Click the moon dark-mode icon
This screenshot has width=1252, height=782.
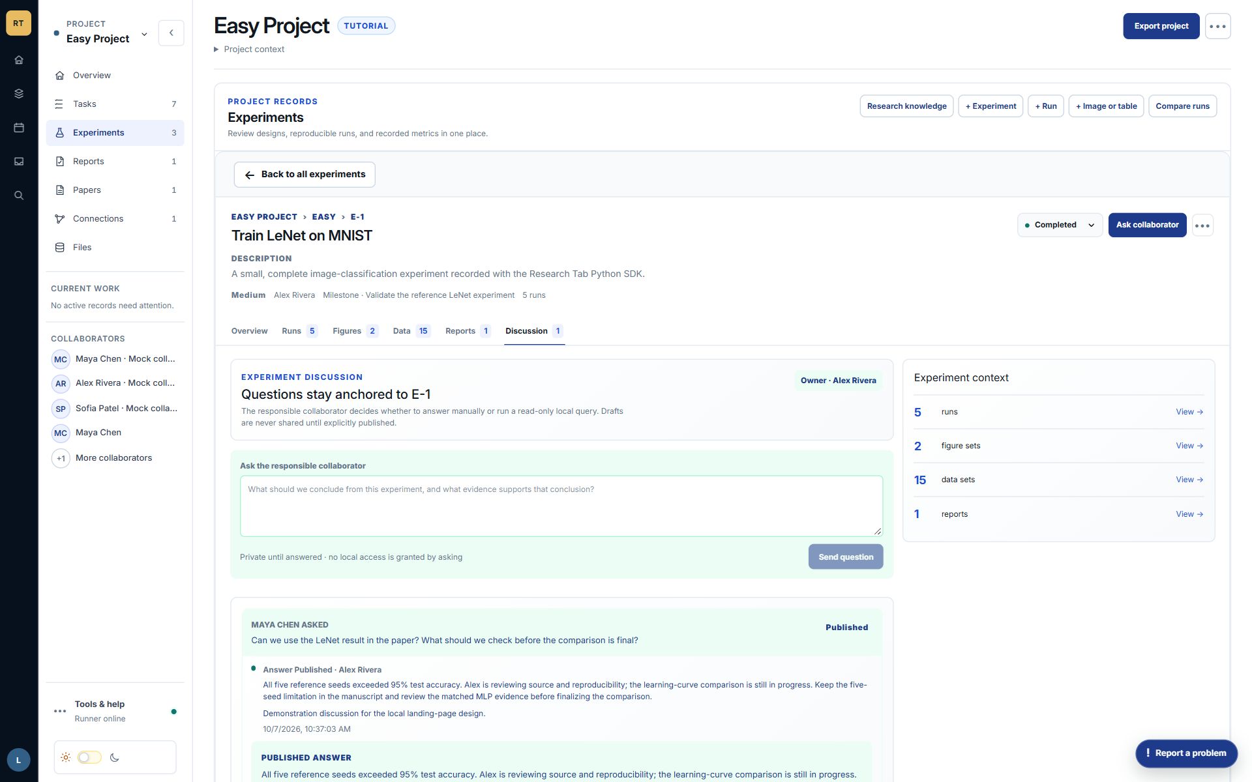[x=115, y=757]
